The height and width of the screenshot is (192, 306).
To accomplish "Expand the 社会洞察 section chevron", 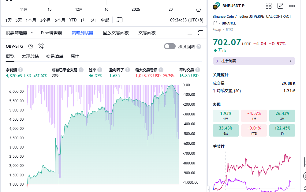I will pyautogui.click(x=290, y=61).
